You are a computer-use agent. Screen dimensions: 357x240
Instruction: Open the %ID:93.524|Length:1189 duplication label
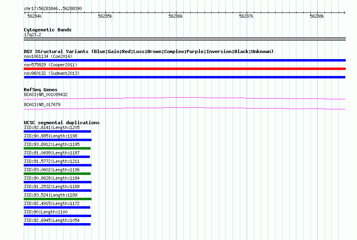click(51, 195)
